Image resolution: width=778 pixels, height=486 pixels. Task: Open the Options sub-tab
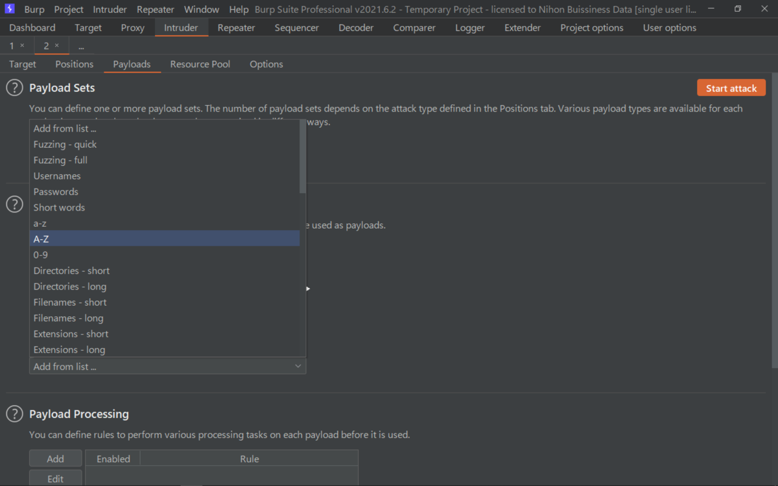(x=266, y=64)
